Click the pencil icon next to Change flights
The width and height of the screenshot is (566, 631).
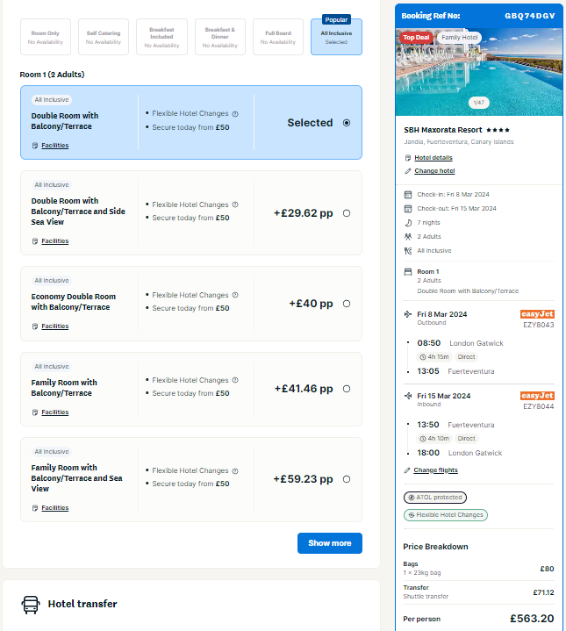tap(407, 470)
